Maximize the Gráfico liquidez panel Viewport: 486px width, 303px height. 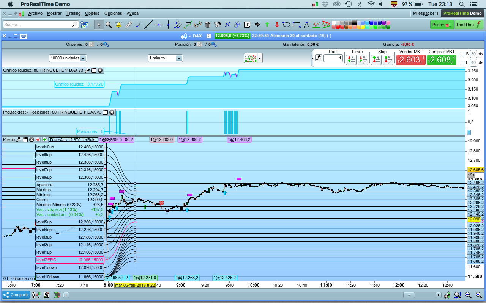[x=94, y=70]
